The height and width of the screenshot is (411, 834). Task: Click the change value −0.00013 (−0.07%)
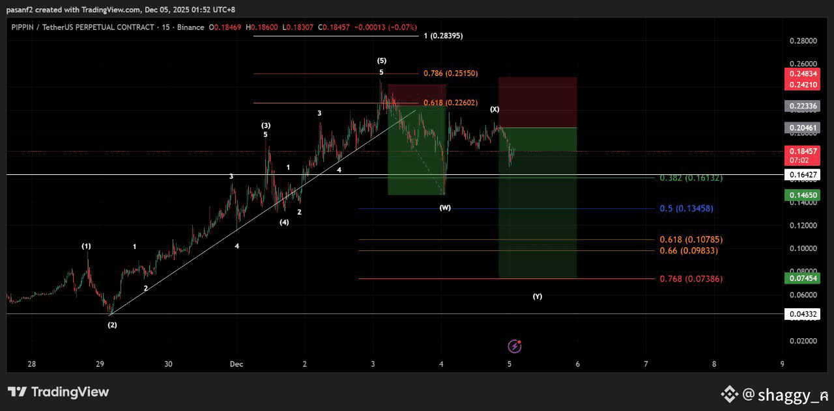pyautogui.click(x=385, y=27)
